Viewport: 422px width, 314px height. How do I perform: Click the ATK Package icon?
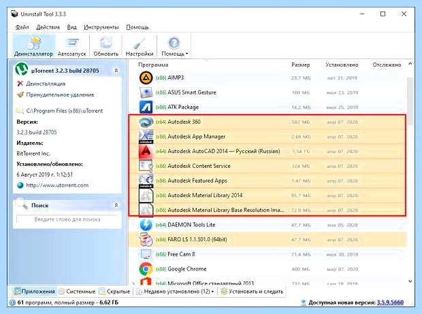[x=146, y=107]
